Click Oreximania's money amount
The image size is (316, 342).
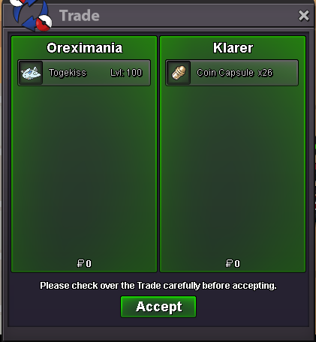(x=84, y=263)
